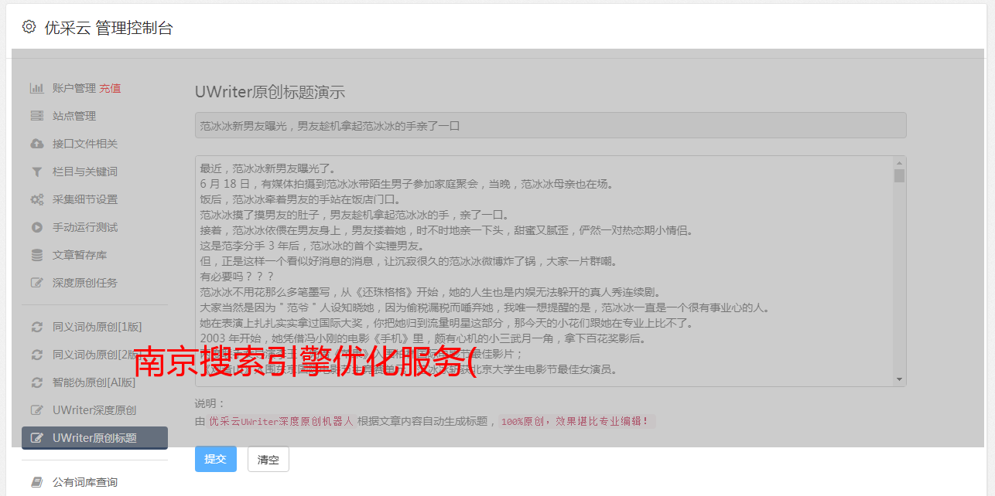
Task: Open 同义词伪原创[1版] tool
Action: [x=97, y=327]
